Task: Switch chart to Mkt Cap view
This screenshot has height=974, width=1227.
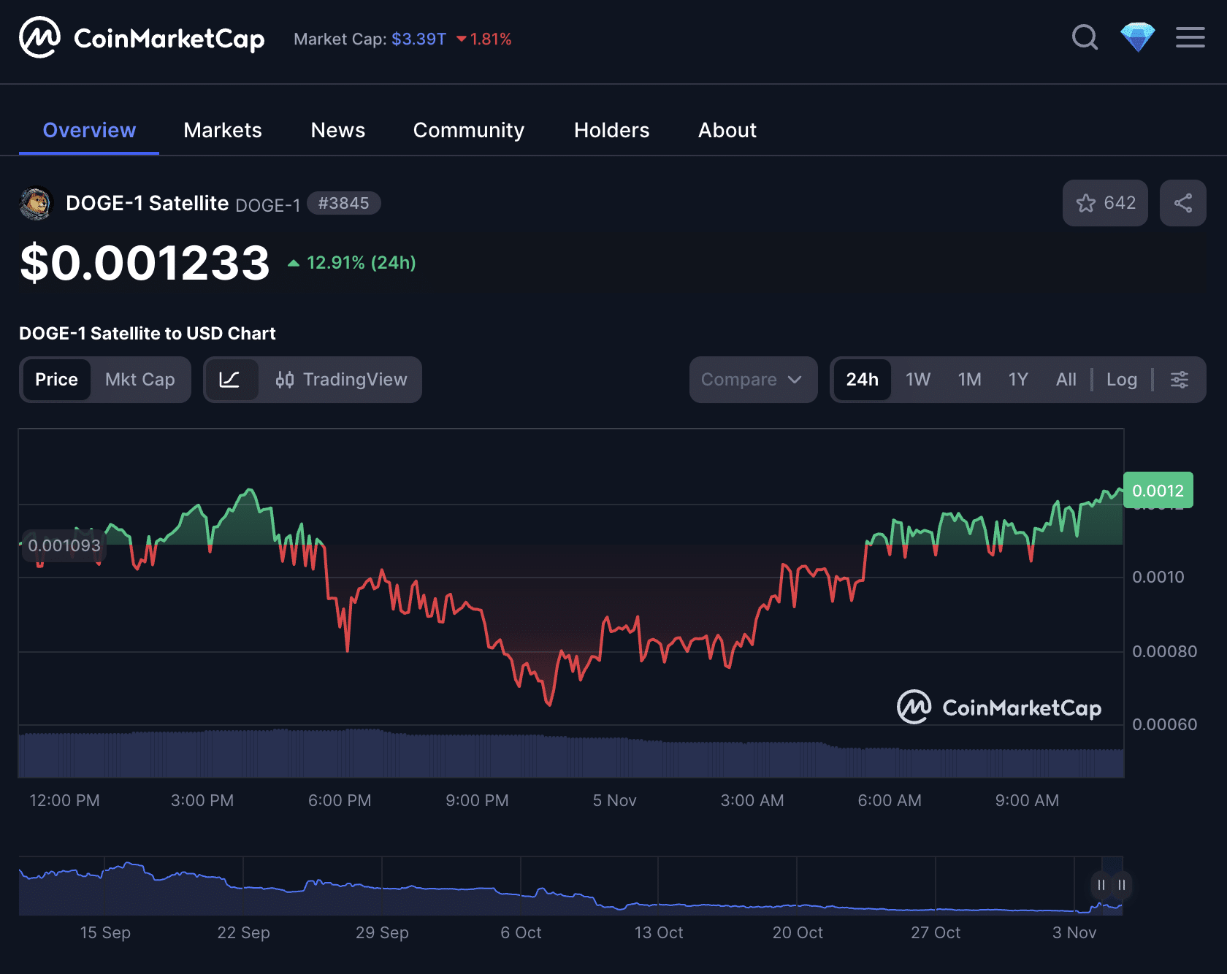Action: pos(139,380)
